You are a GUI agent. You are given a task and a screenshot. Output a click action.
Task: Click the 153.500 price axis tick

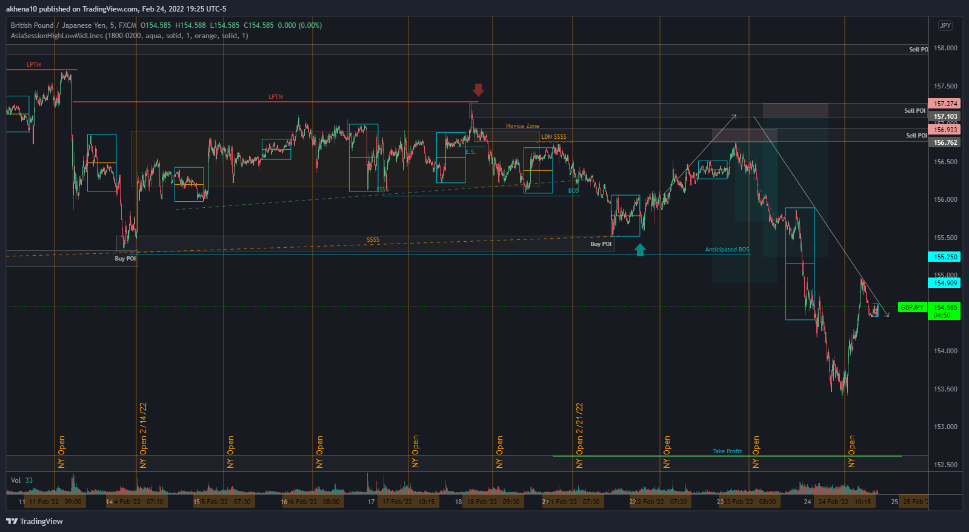pos(945,389)
